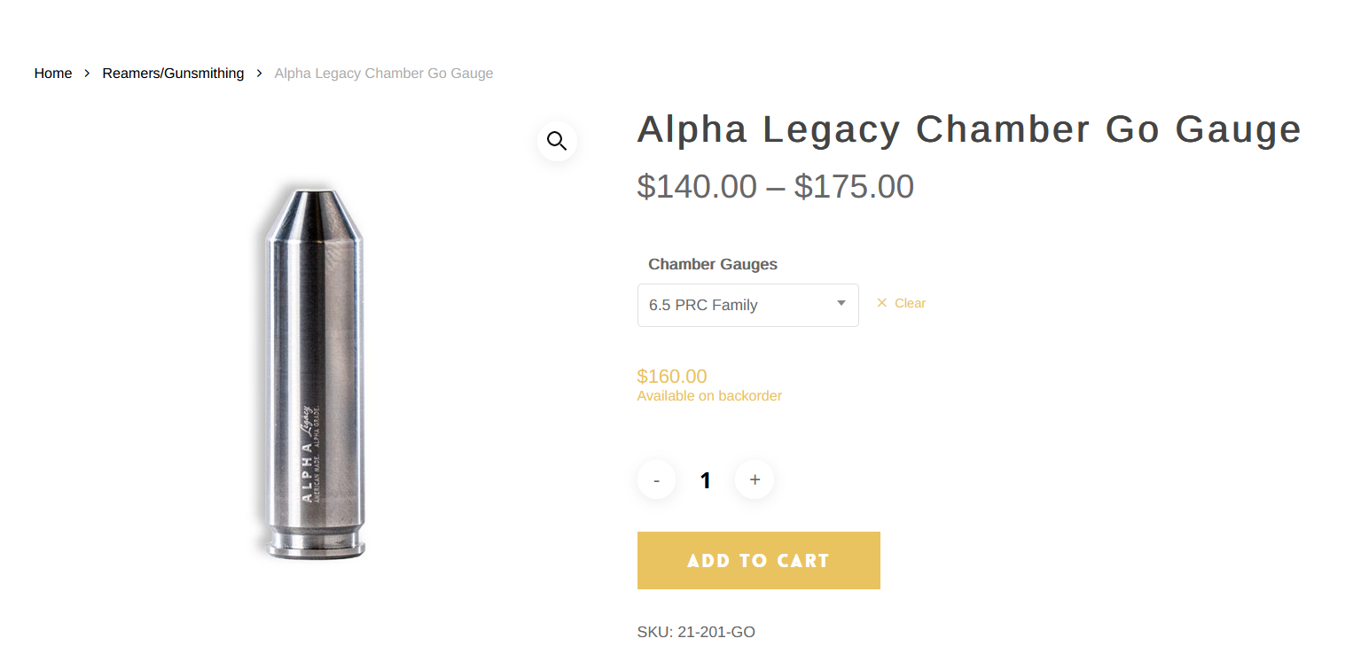
Task: Click the X icon beside Clear
Action: tap(881, 303)
